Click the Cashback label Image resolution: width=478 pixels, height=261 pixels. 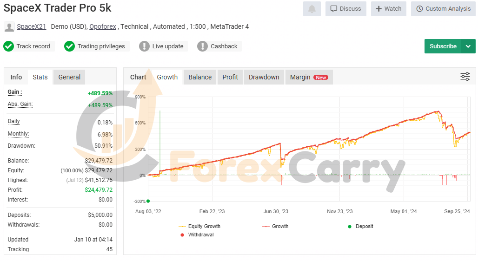(x=224, y=46)
